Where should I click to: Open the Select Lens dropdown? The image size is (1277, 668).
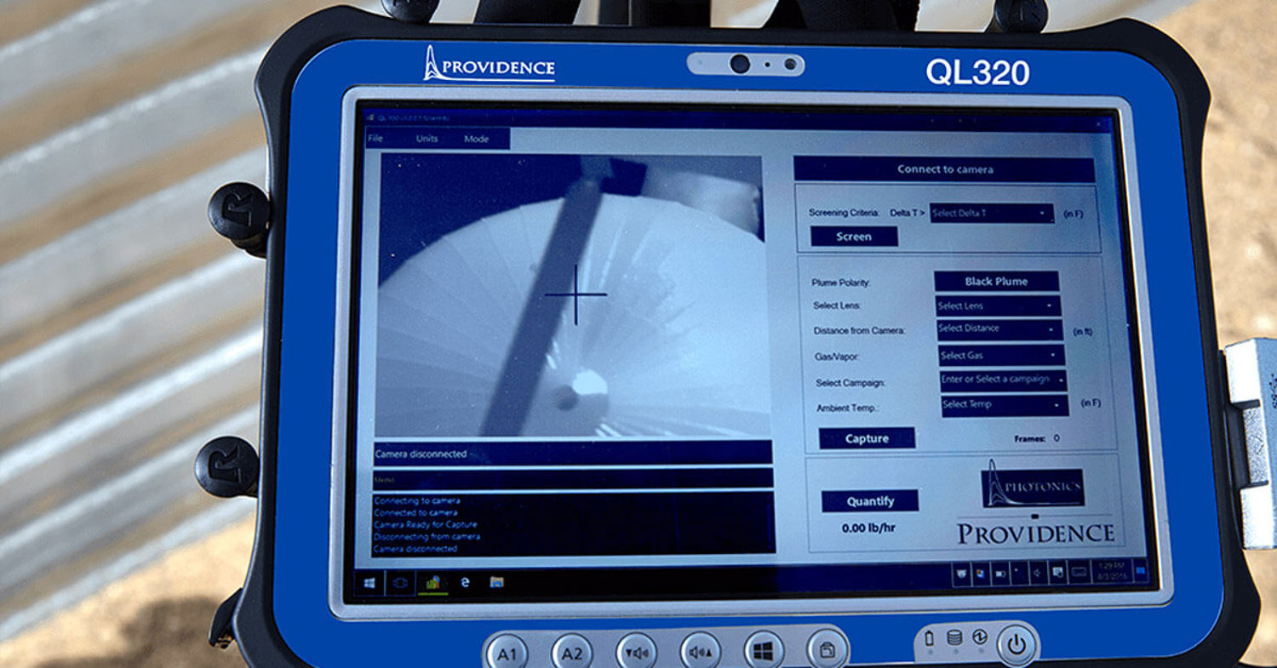(998, 306)
